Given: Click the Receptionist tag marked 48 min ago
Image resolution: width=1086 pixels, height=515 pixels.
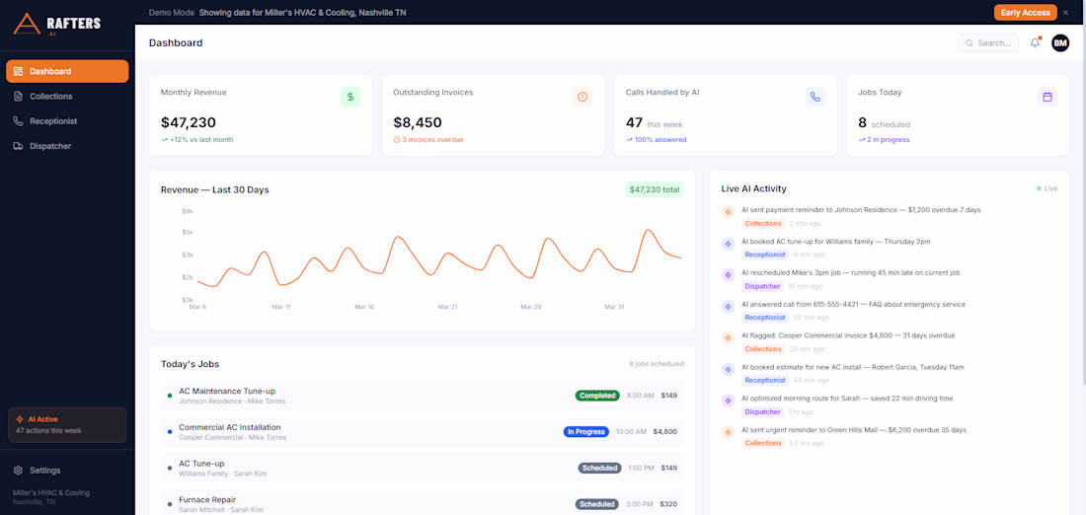Looking at the screenshot, I should [765, 380].
